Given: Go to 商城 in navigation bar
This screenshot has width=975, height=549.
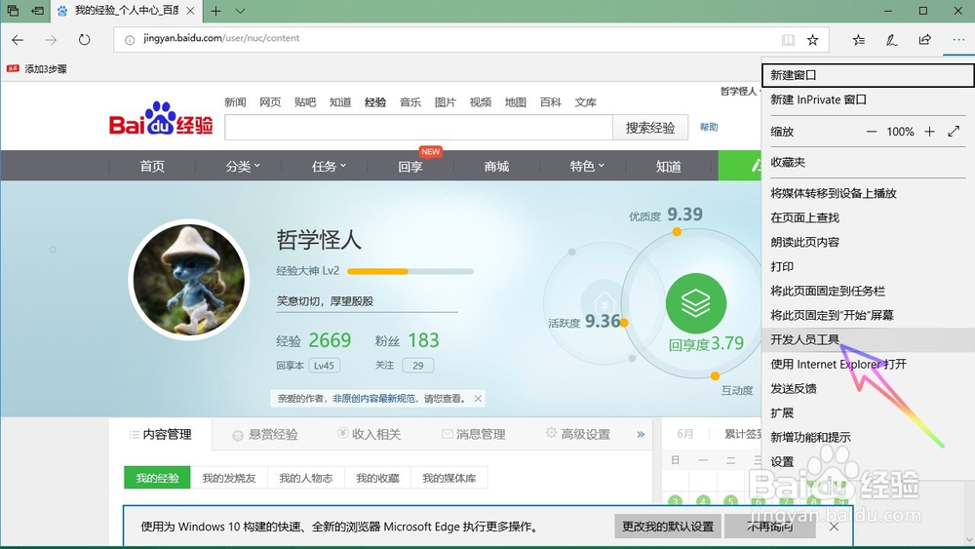Looking at the screenshot, I should click(496, 166).
